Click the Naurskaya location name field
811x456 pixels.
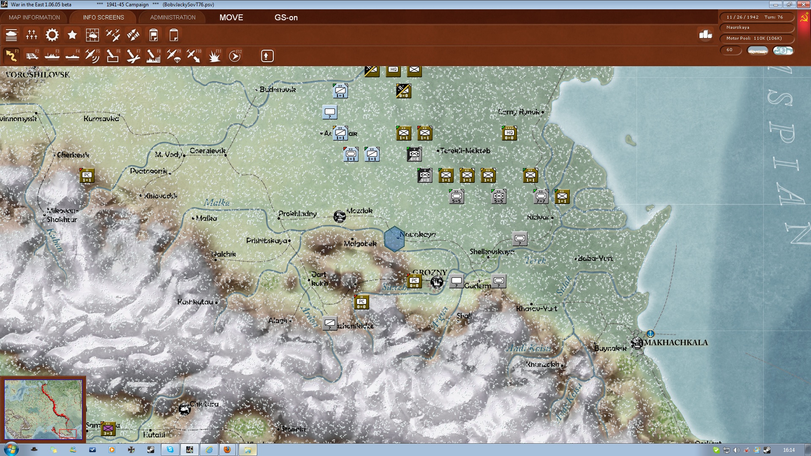click(x=757, y=27)
